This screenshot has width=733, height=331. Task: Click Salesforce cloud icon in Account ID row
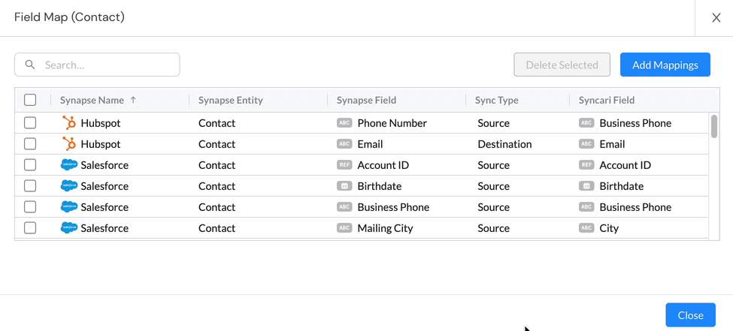69,165
